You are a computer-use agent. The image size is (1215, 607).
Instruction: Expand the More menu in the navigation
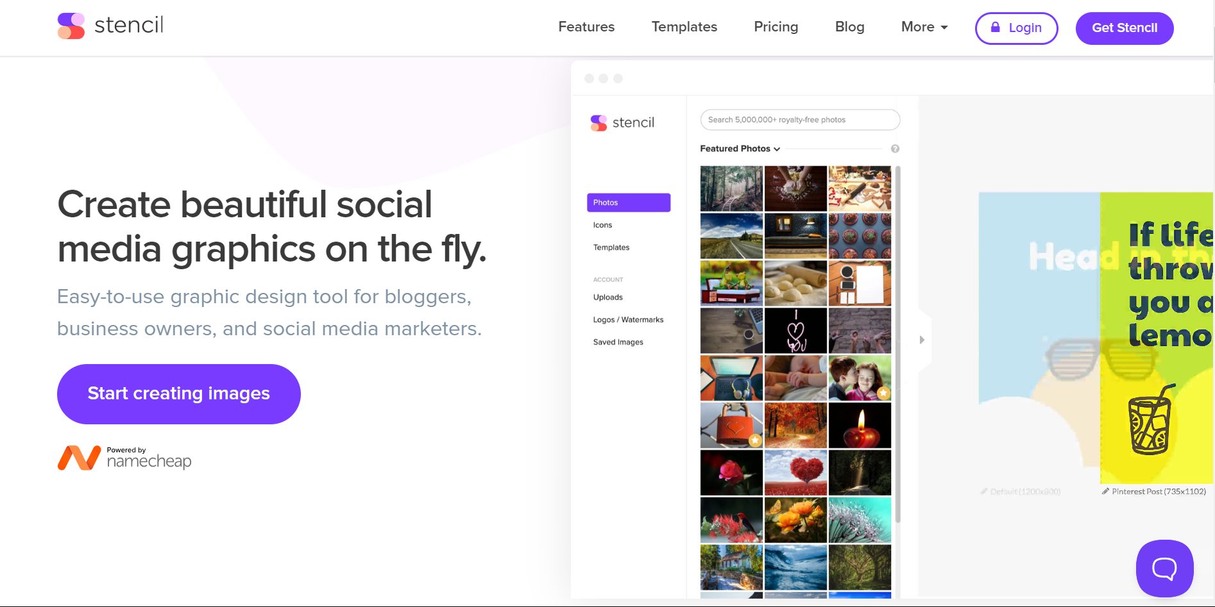(x=924, y=27)
